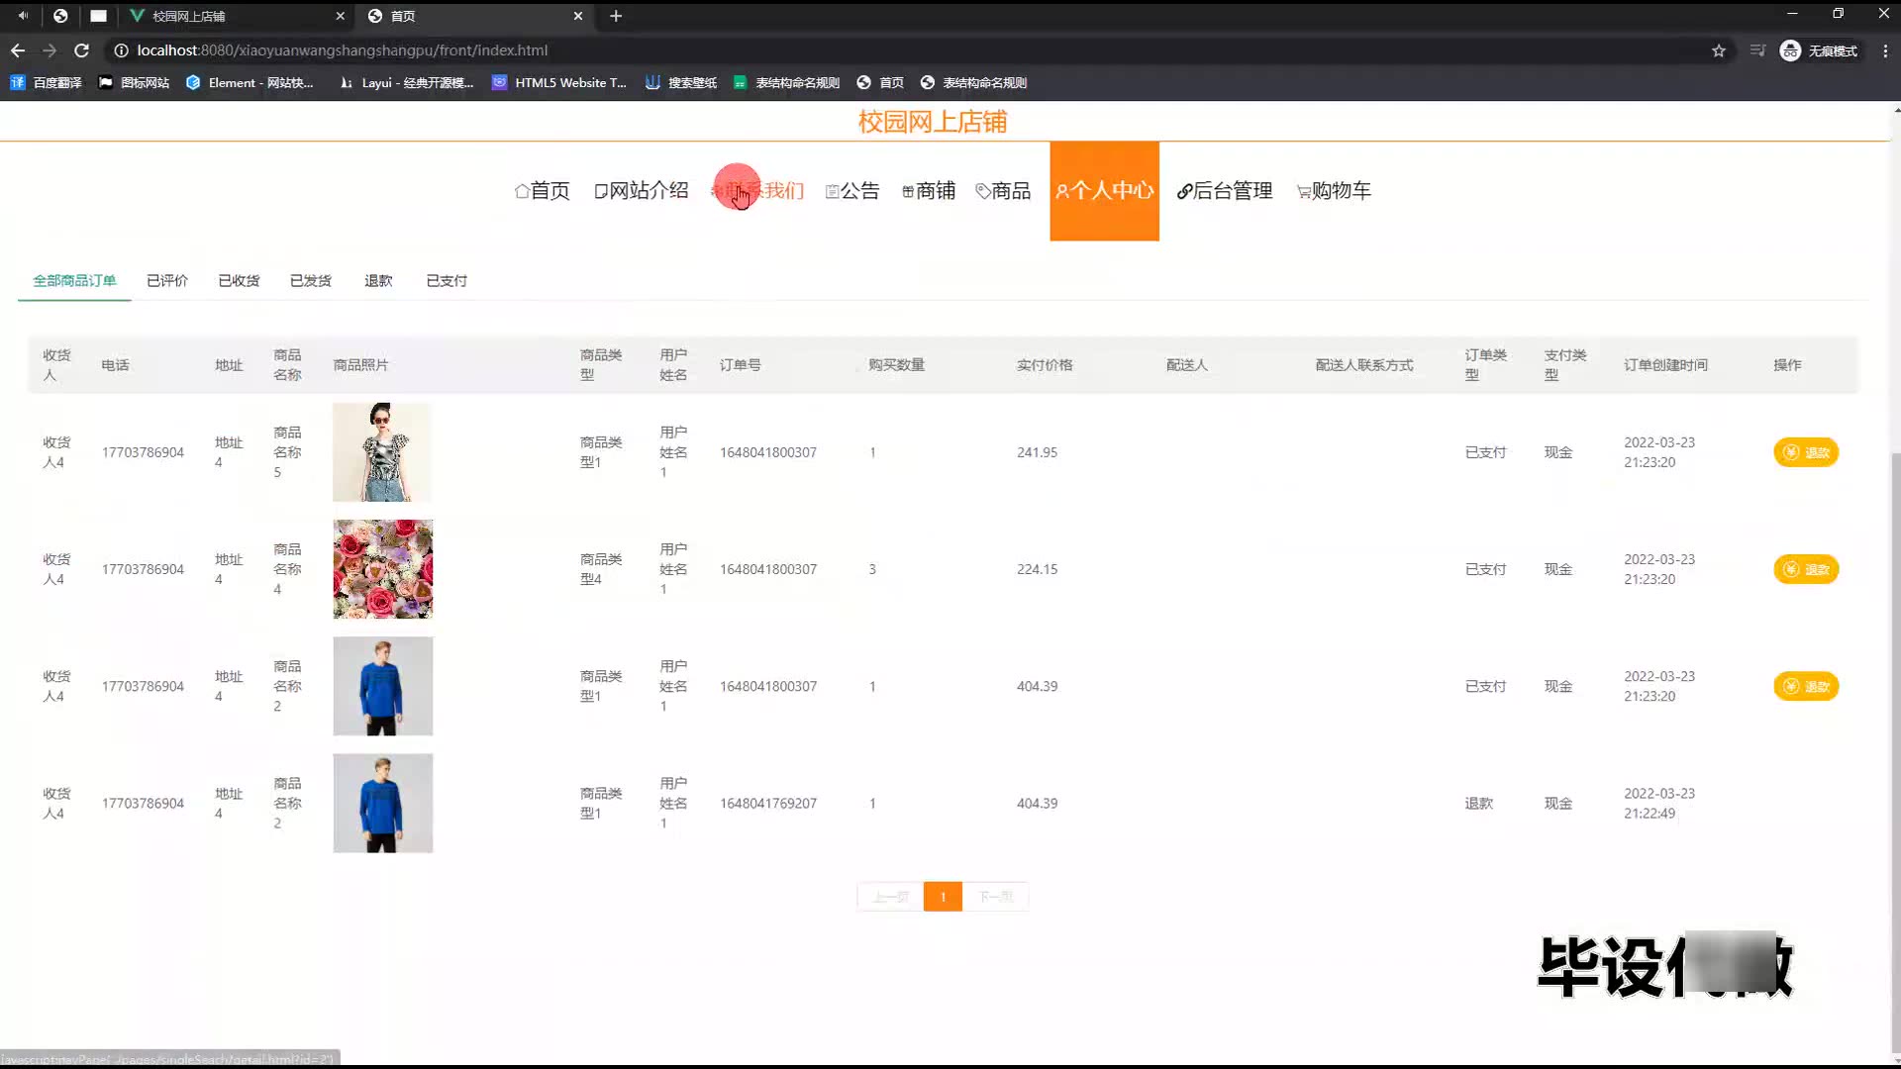Viewport: 1901px width, 1069px height.
Task: Select the 退款 filter tab
Action: pyautogui.click(x=378, y=281)
